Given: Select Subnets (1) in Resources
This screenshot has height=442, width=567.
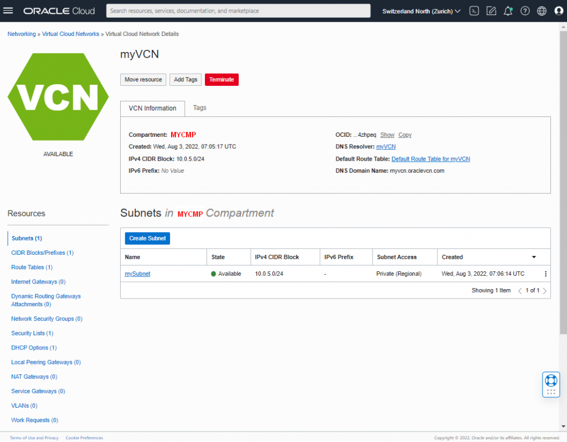Looking at the screenshot, I should pos(27,238).
